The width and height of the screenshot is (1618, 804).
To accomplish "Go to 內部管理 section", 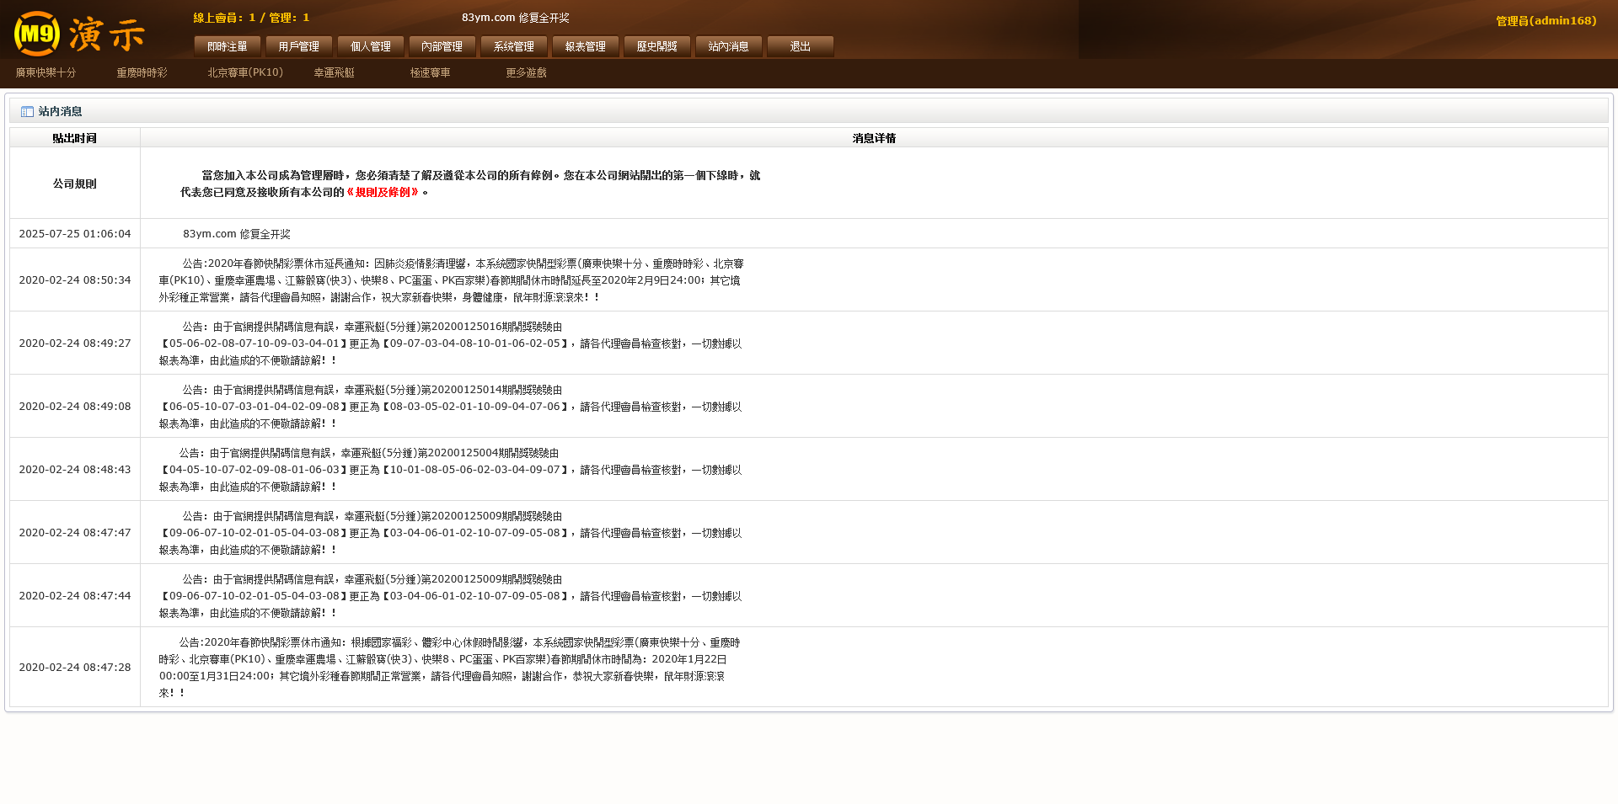I will coord(442,46).
